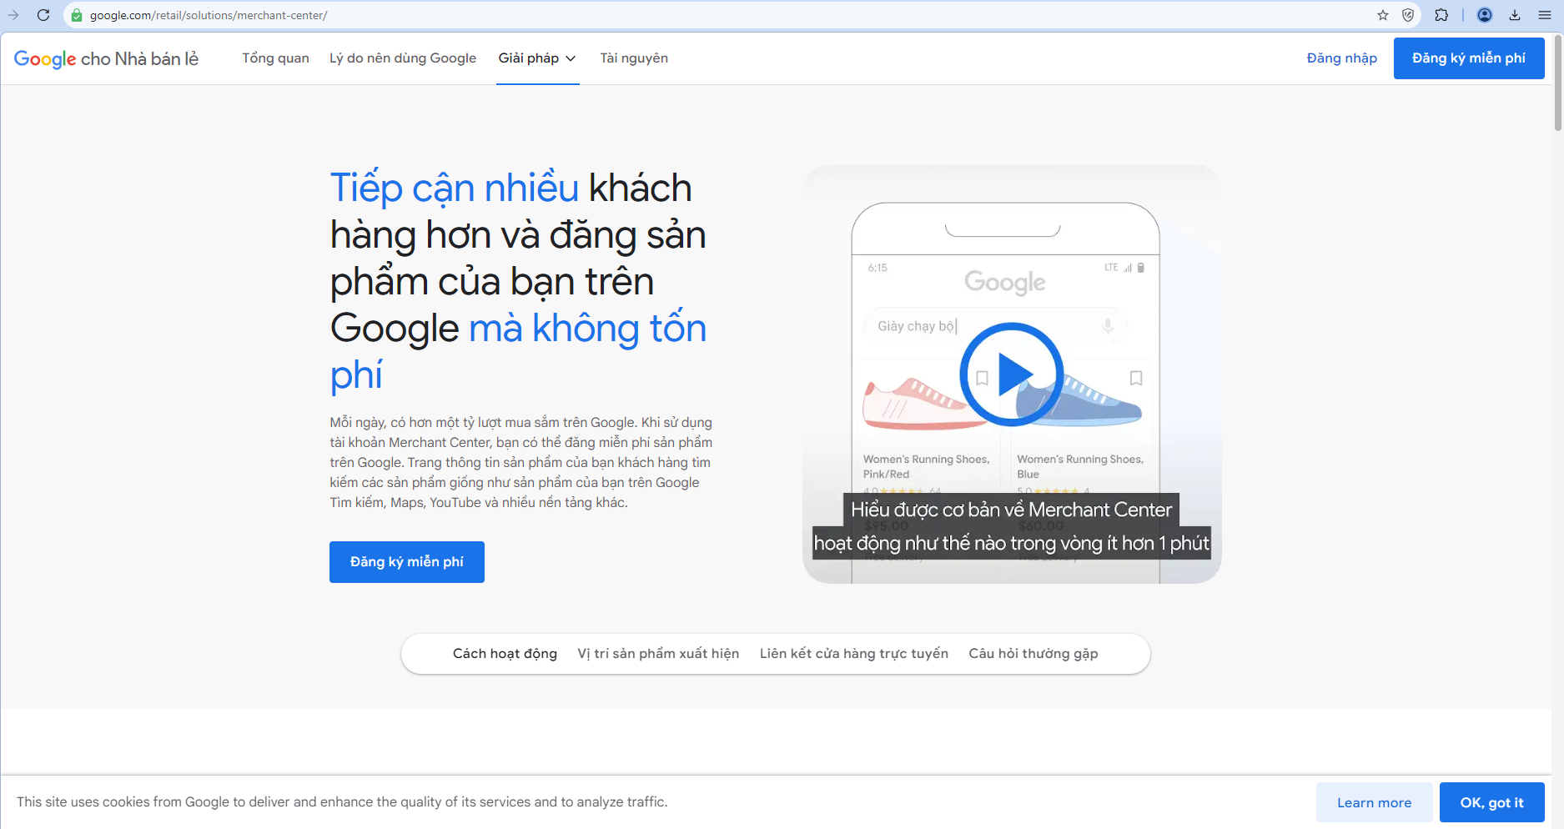Screen dimensions: 1564x829
Task: Jump to Cách hoạt động section
Action: (505, 654)
